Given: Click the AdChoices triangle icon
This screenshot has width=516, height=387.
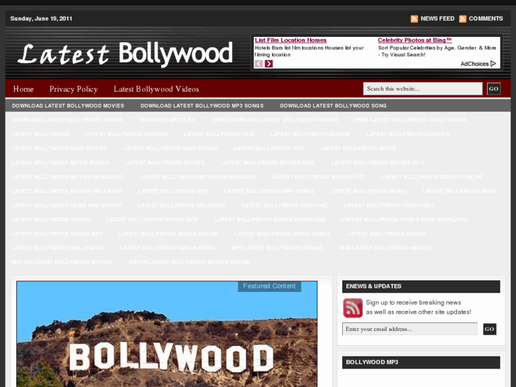Looking at the screenshot, I should click(493, 64).
